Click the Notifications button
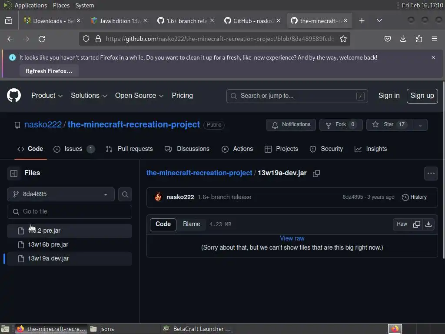Screen dimensions: 445x334 coord(291,125)
